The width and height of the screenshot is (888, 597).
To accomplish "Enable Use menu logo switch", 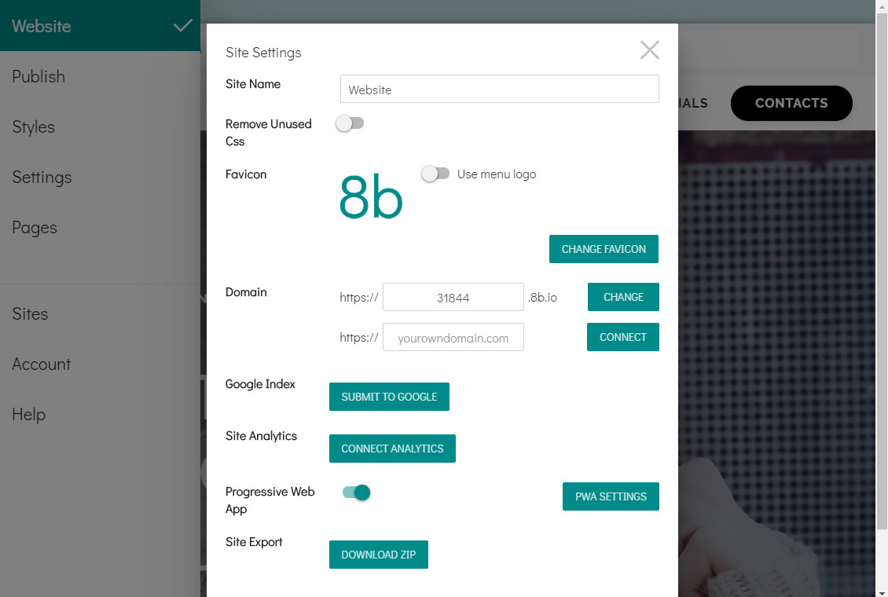I will (x=435, y=174).
